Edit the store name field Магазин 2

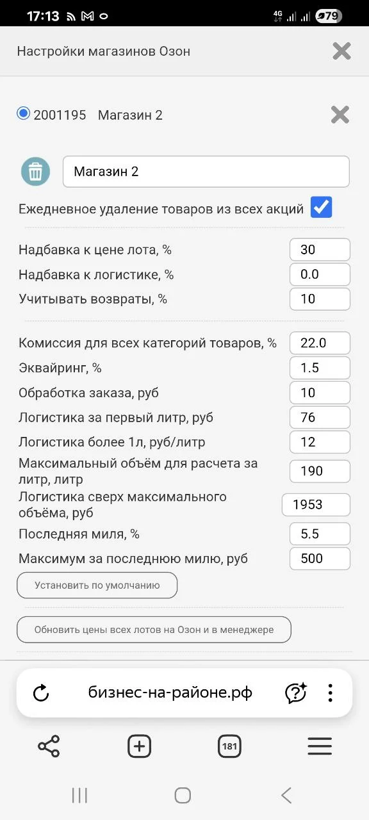click(x=205, y=171)
